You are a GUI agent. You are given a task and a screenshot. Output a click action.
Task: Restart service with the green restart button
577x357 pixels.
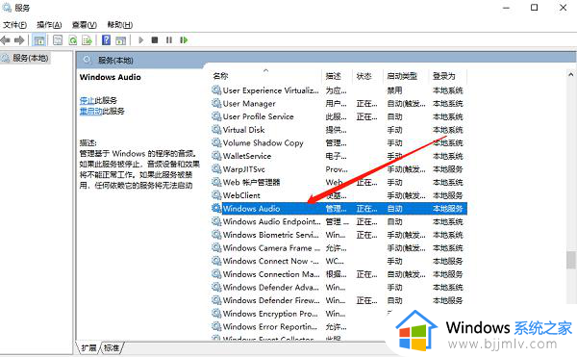[184, 39]
